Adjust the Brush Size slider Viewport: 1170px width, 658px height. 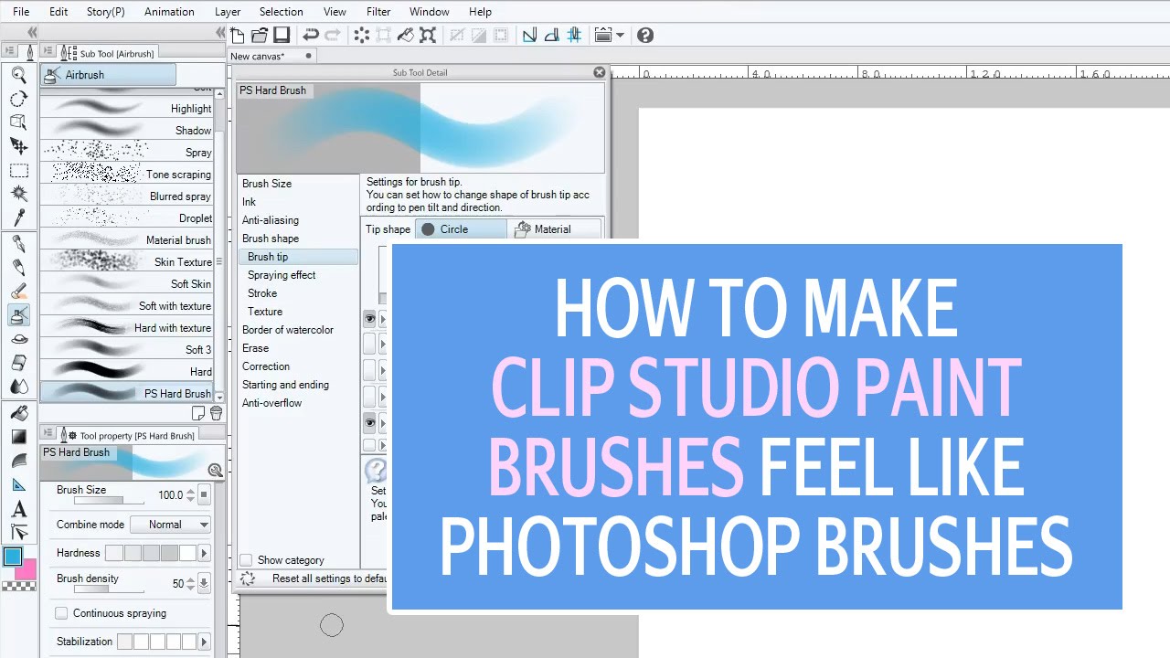109,501
